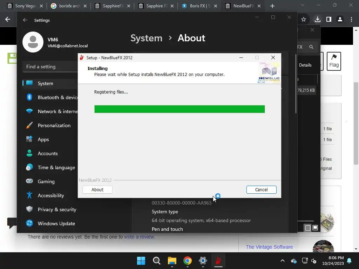Switch to the first SapphireFX browser tab
The image size is (359, 269).
[113, 6]
